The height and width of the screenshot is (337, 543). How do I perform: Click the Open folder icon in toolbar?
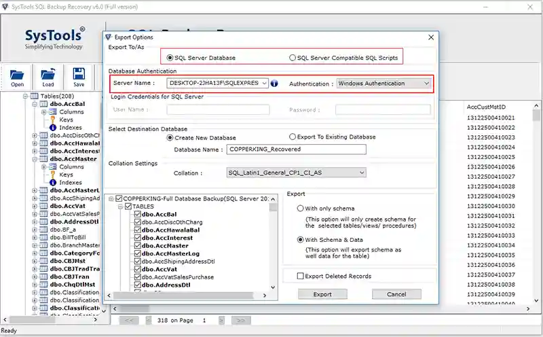tap(16, 75)
